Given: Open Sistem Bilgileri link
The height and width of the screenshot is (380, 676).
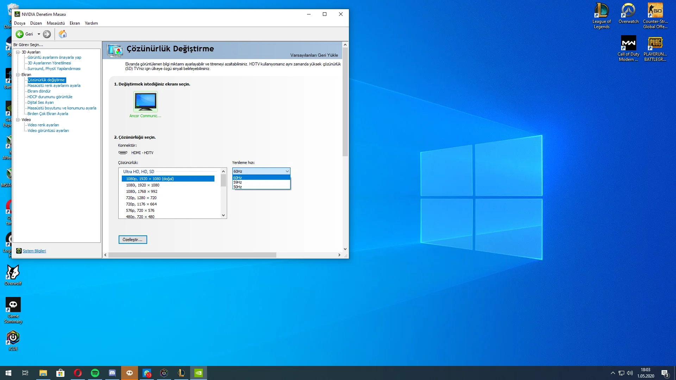Looking at the screenshot, I should click(x=34, y=251).
